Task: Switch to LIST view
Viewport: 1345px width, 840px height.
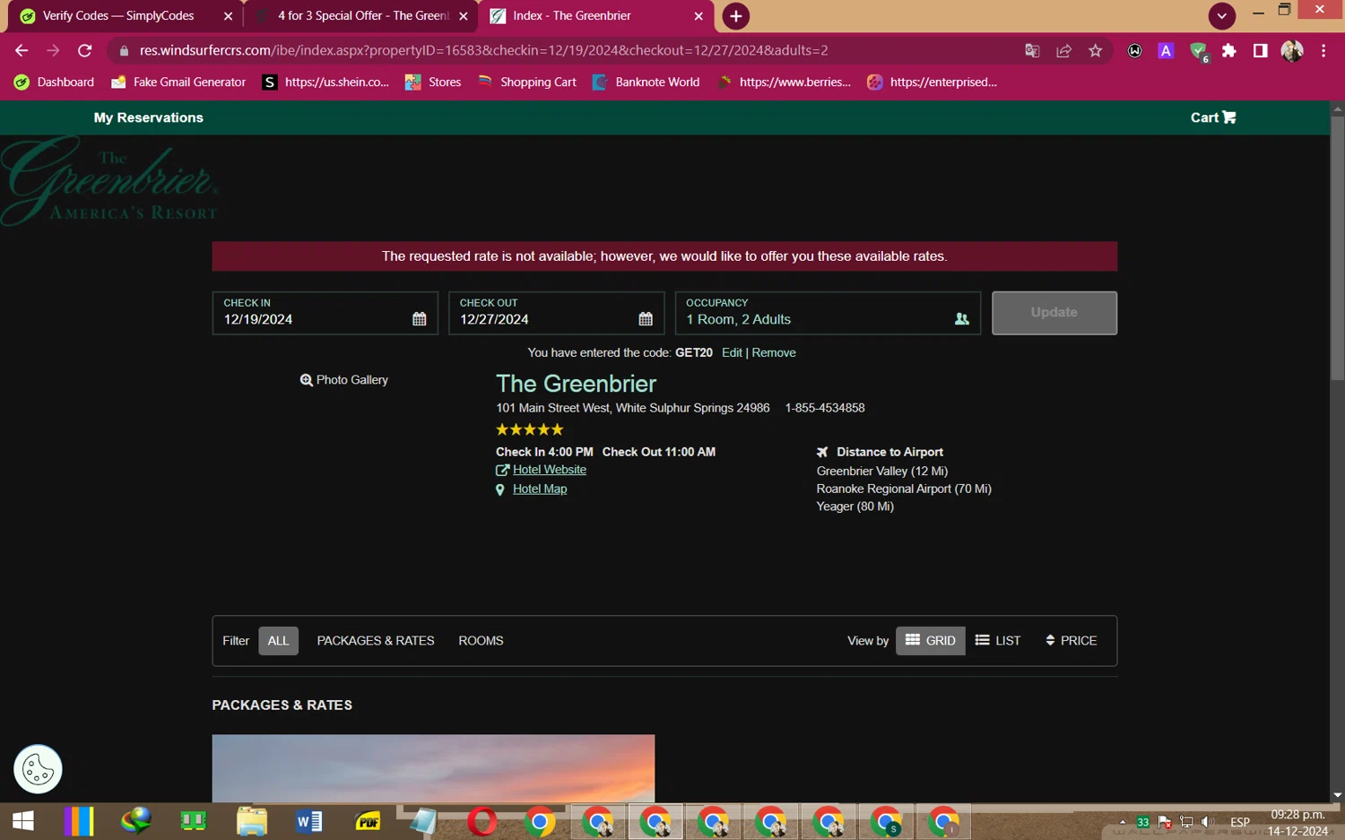Action: (x=998, y=641)
